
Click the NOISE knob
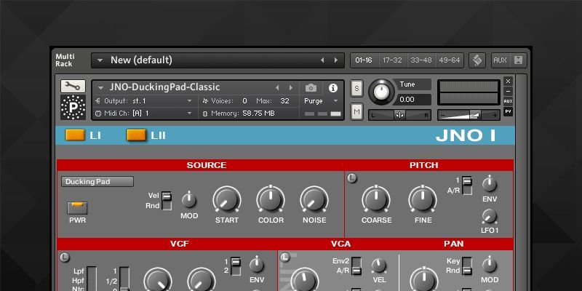pyautogui.click(x=314, y=200)
